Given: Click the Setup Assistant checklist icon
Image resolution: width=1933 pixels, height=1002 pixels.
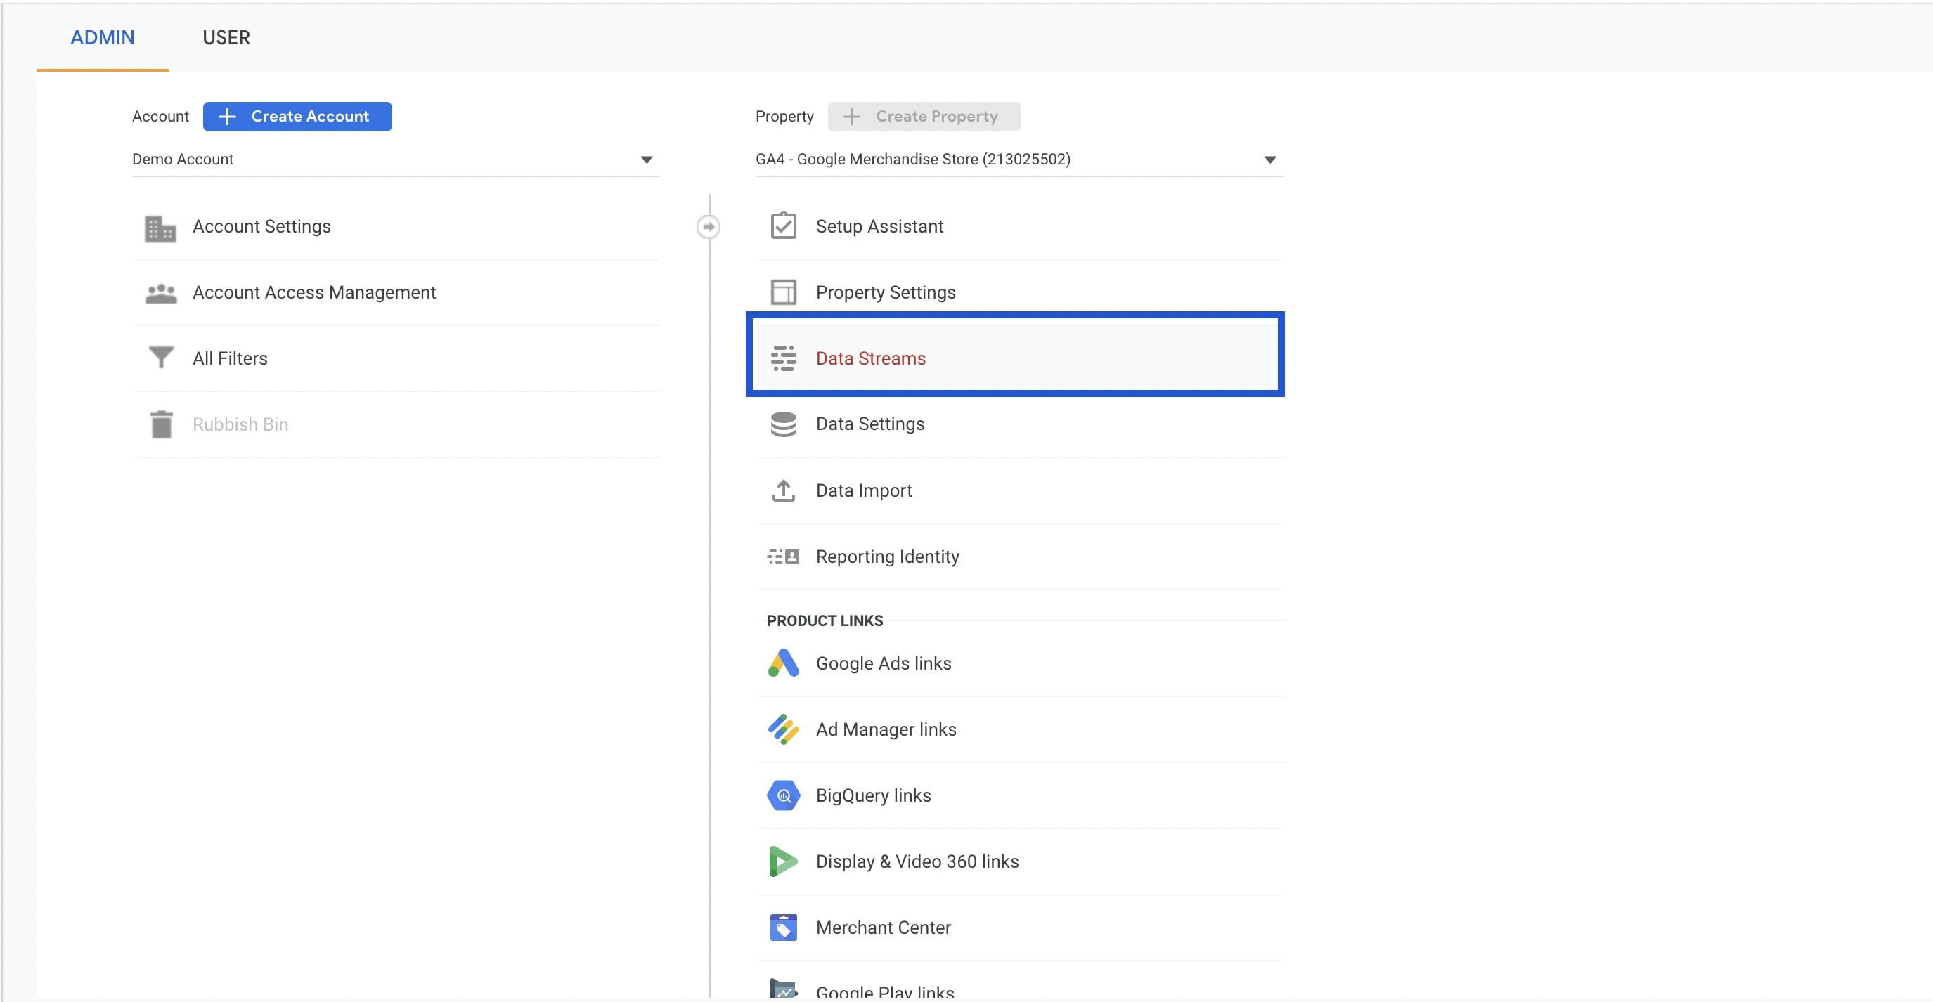Looking at the screenshot, I should (784, 226).
